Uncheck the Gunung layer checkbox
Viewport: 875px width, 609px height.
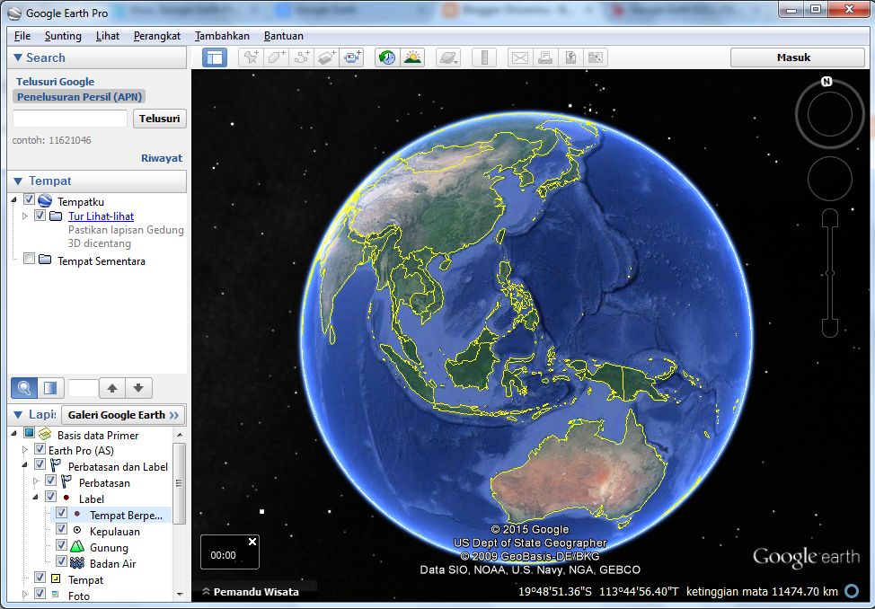pyautogui.click(x=61, y=545)
